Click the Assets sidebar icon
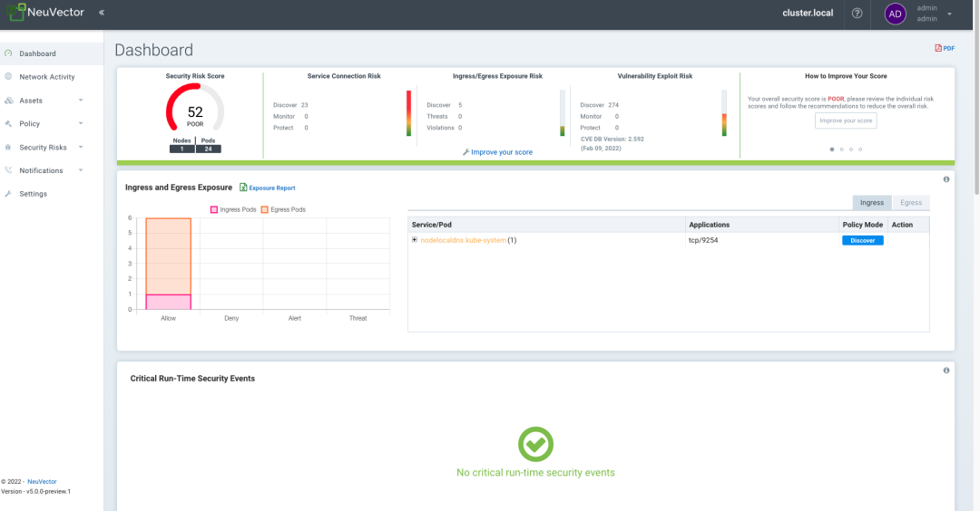Screen dimensions: 980x511 8,101
